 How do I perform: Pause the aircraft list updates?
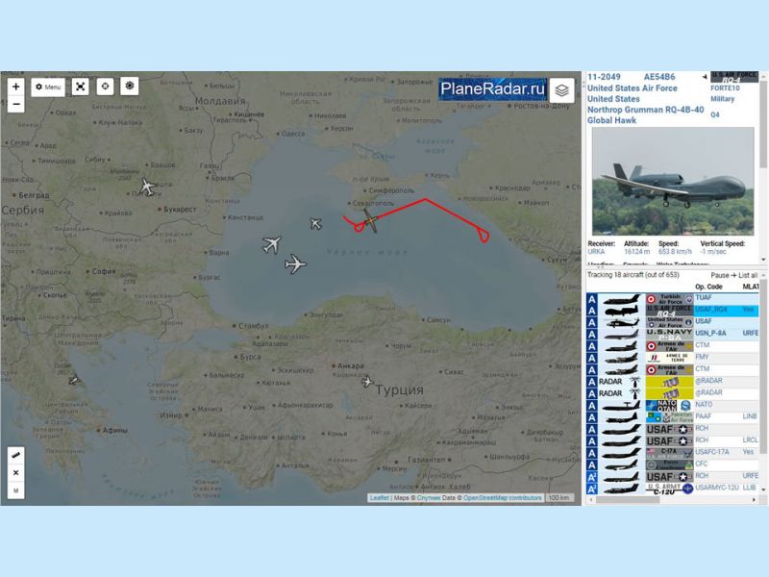(719, 275)
